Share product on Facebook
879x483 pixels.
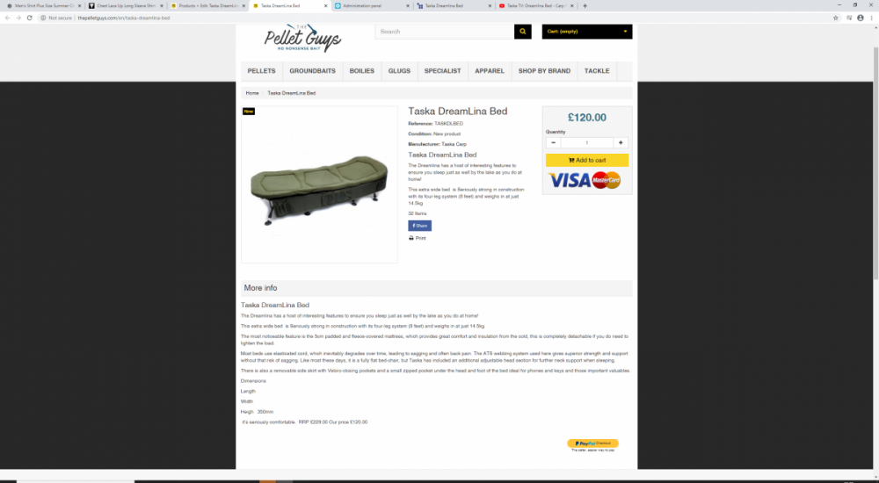[x=420, y=226]
